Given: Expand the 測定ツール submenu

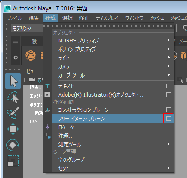Looking at the screenshot, I should click(x=169, y=144).
